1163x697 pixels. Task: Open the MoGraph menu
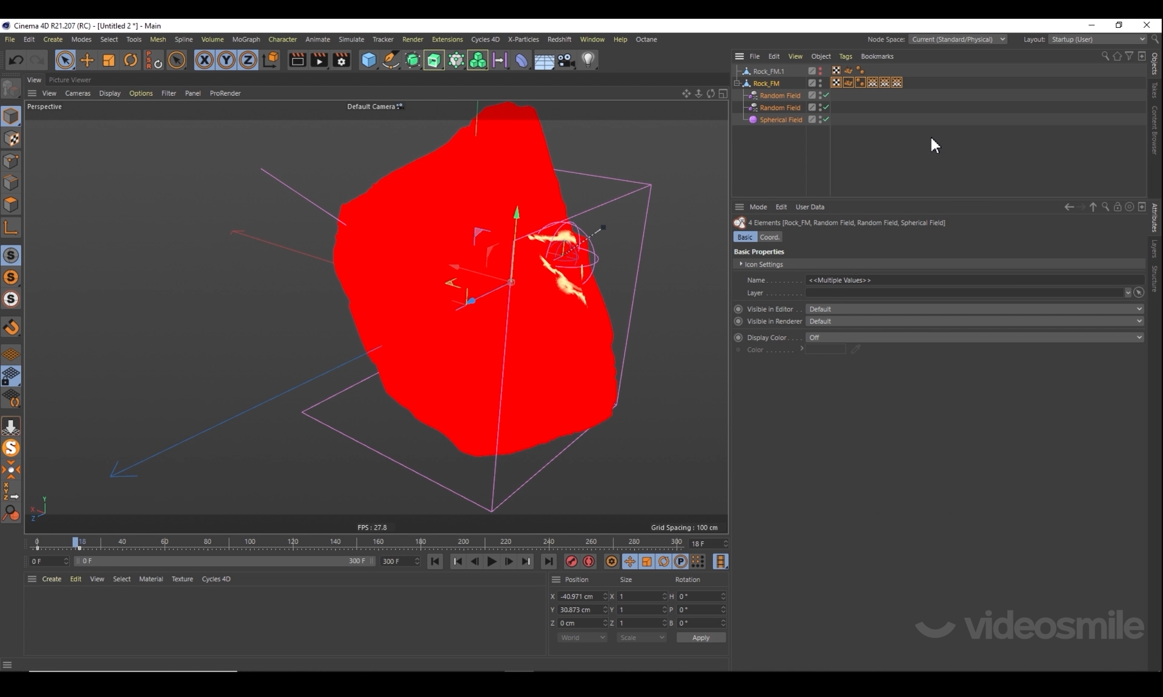(245, 39)
